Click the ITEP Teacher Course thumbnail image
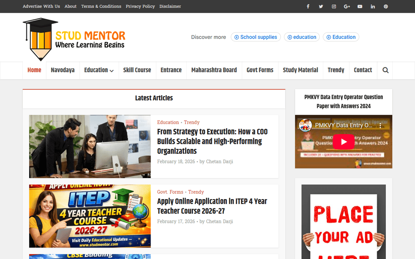 click(x=90, y=216)
